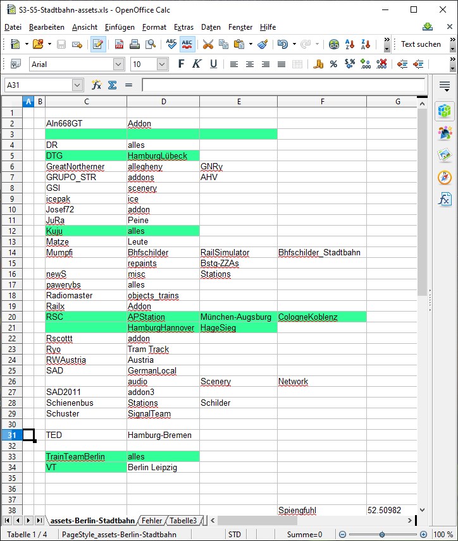458x541 pixels.
Task: Click the Hyperlink globe icon
Action: tap(333, 44)
